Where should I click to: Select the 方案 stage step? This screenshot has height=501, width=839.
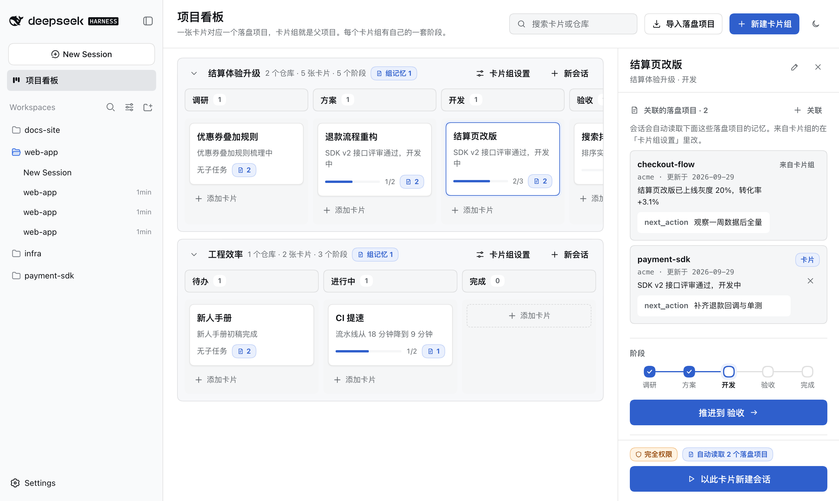tap(689, 372)
